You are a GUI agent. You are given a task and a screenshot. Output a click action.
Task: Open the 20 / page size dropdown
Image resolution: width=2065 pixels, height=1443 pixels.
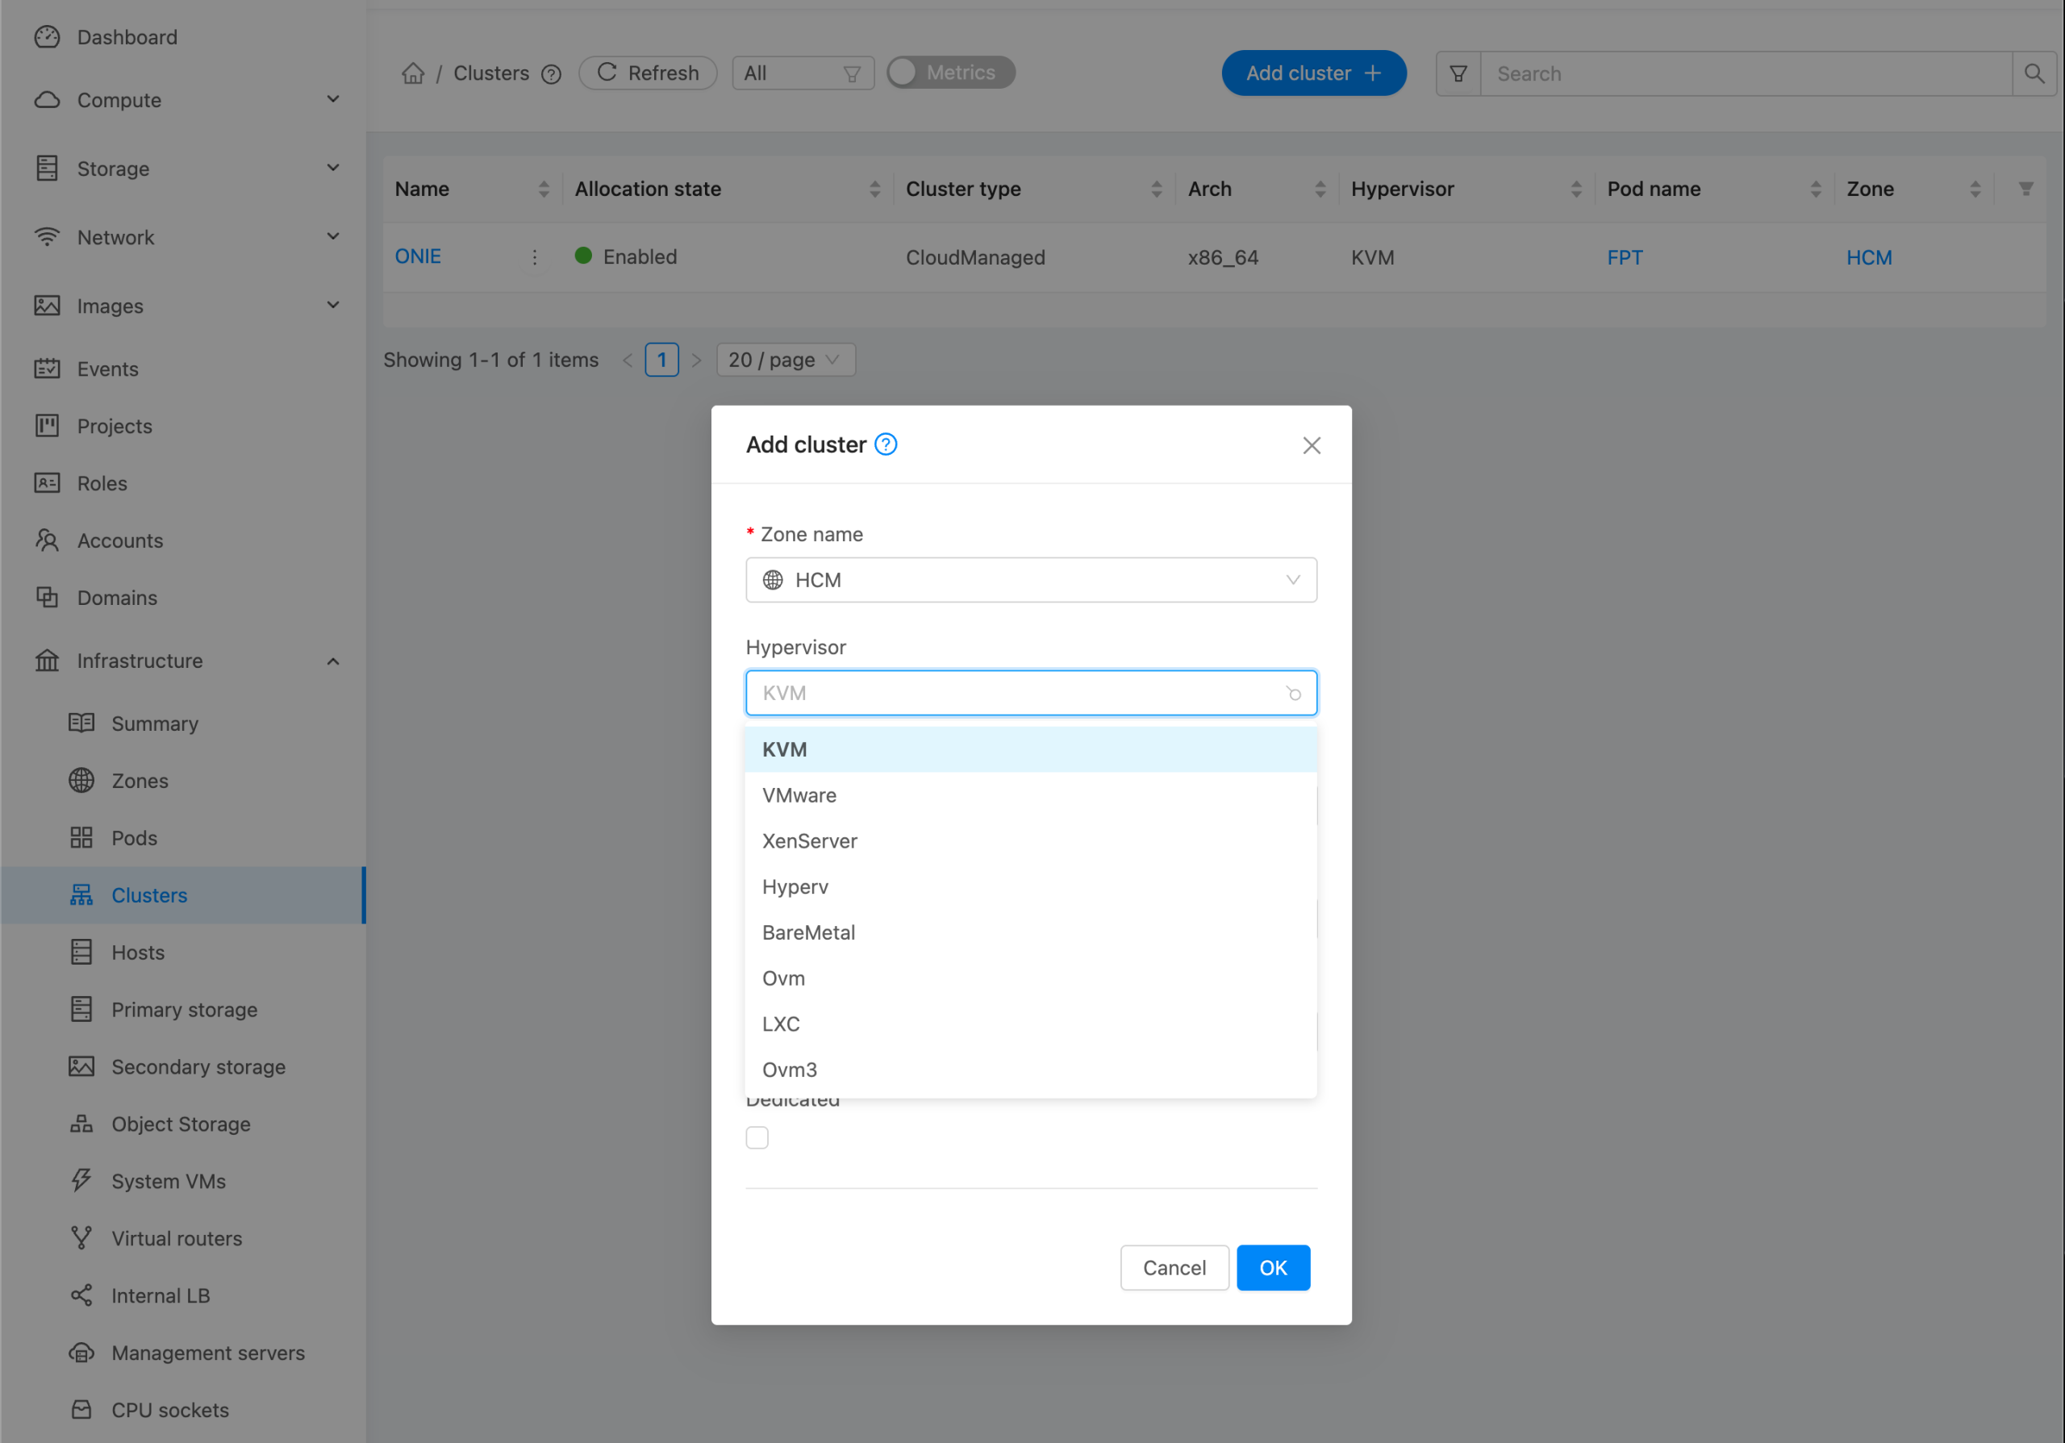tap(784, 360)
